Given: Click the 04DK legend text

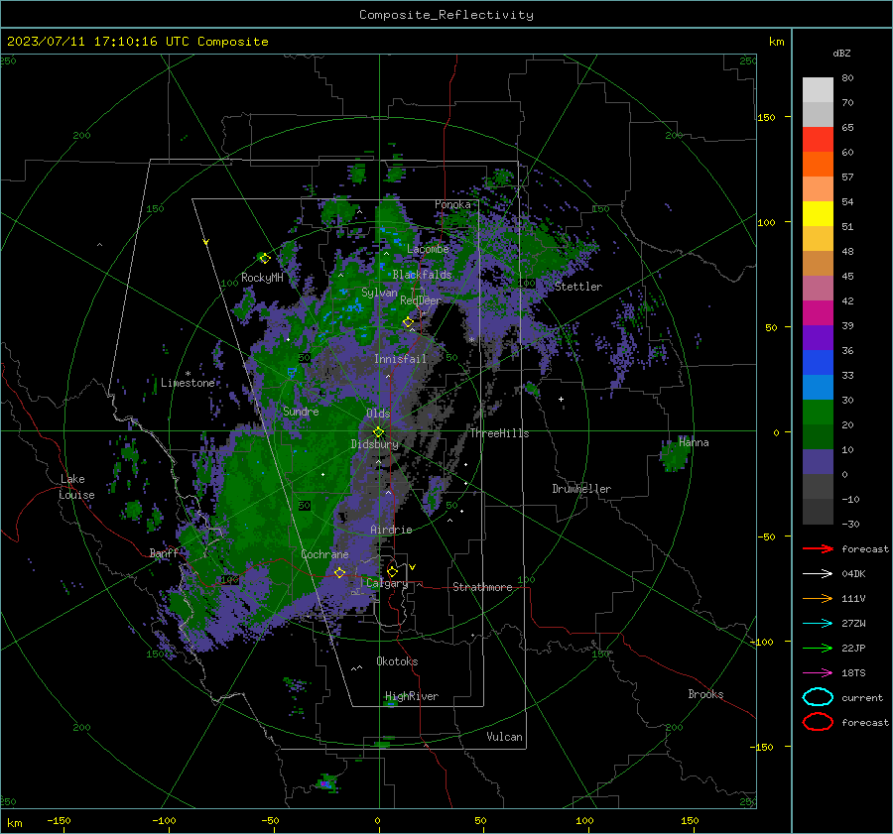Looking at the screenshot, I should coord(853,574).
